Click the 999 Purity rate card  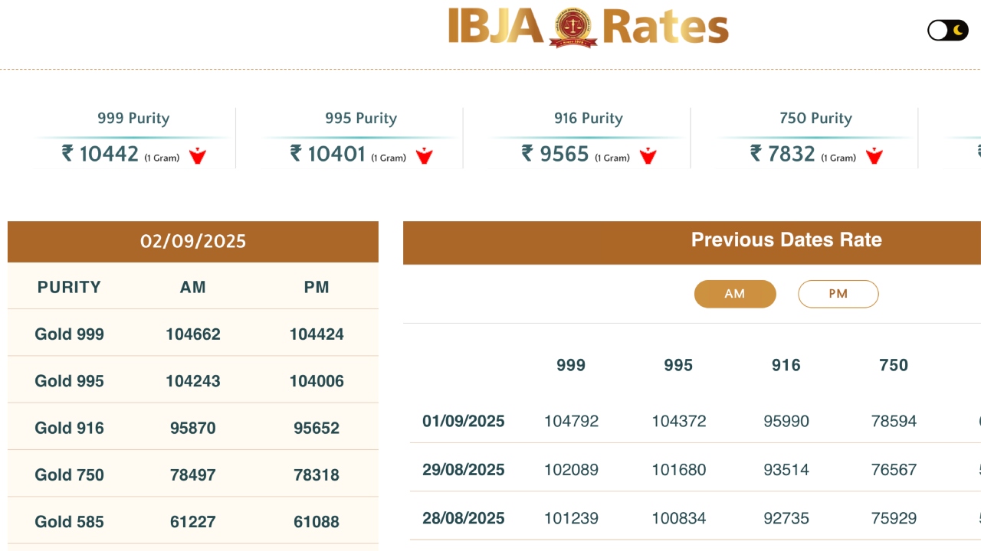(133, 138)
